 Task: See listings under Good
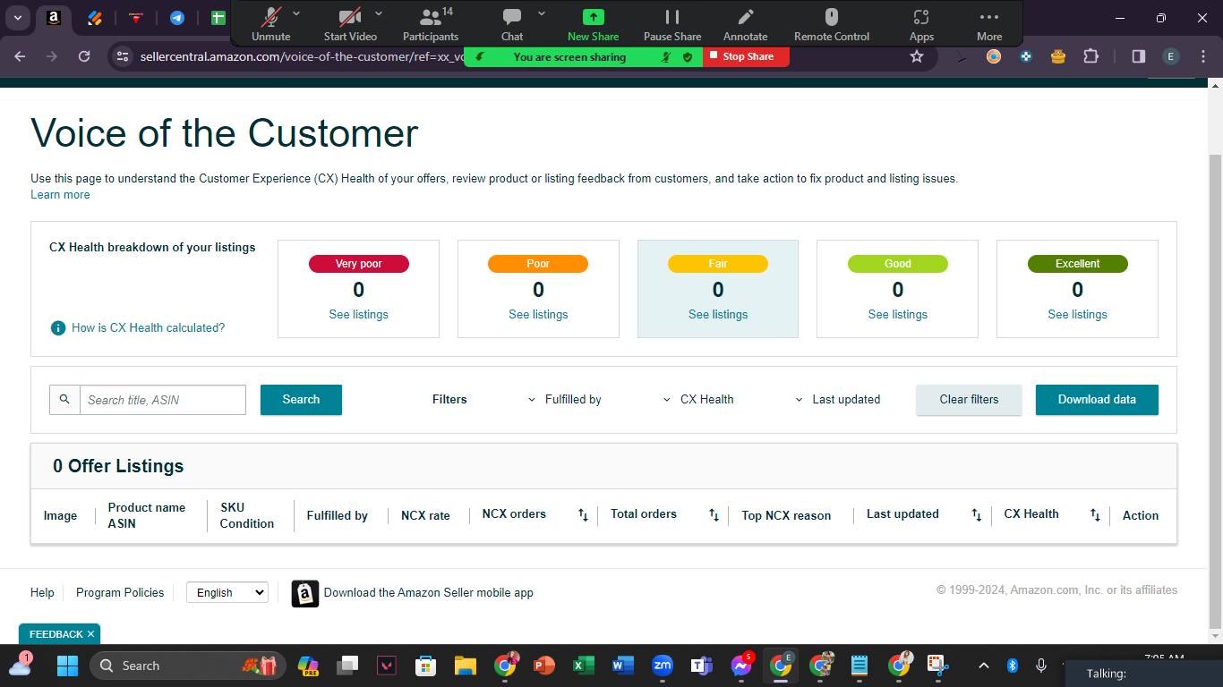pyautogui.click(x=898, y=315)
